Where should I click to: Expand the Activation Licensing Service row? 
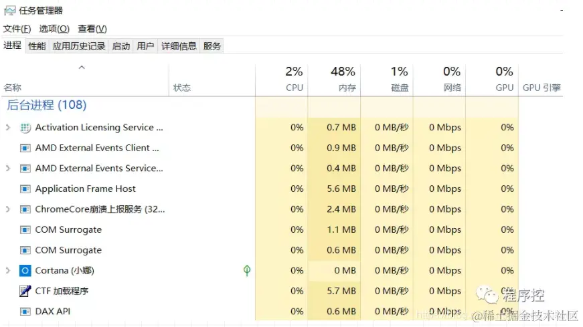point(8,128)
